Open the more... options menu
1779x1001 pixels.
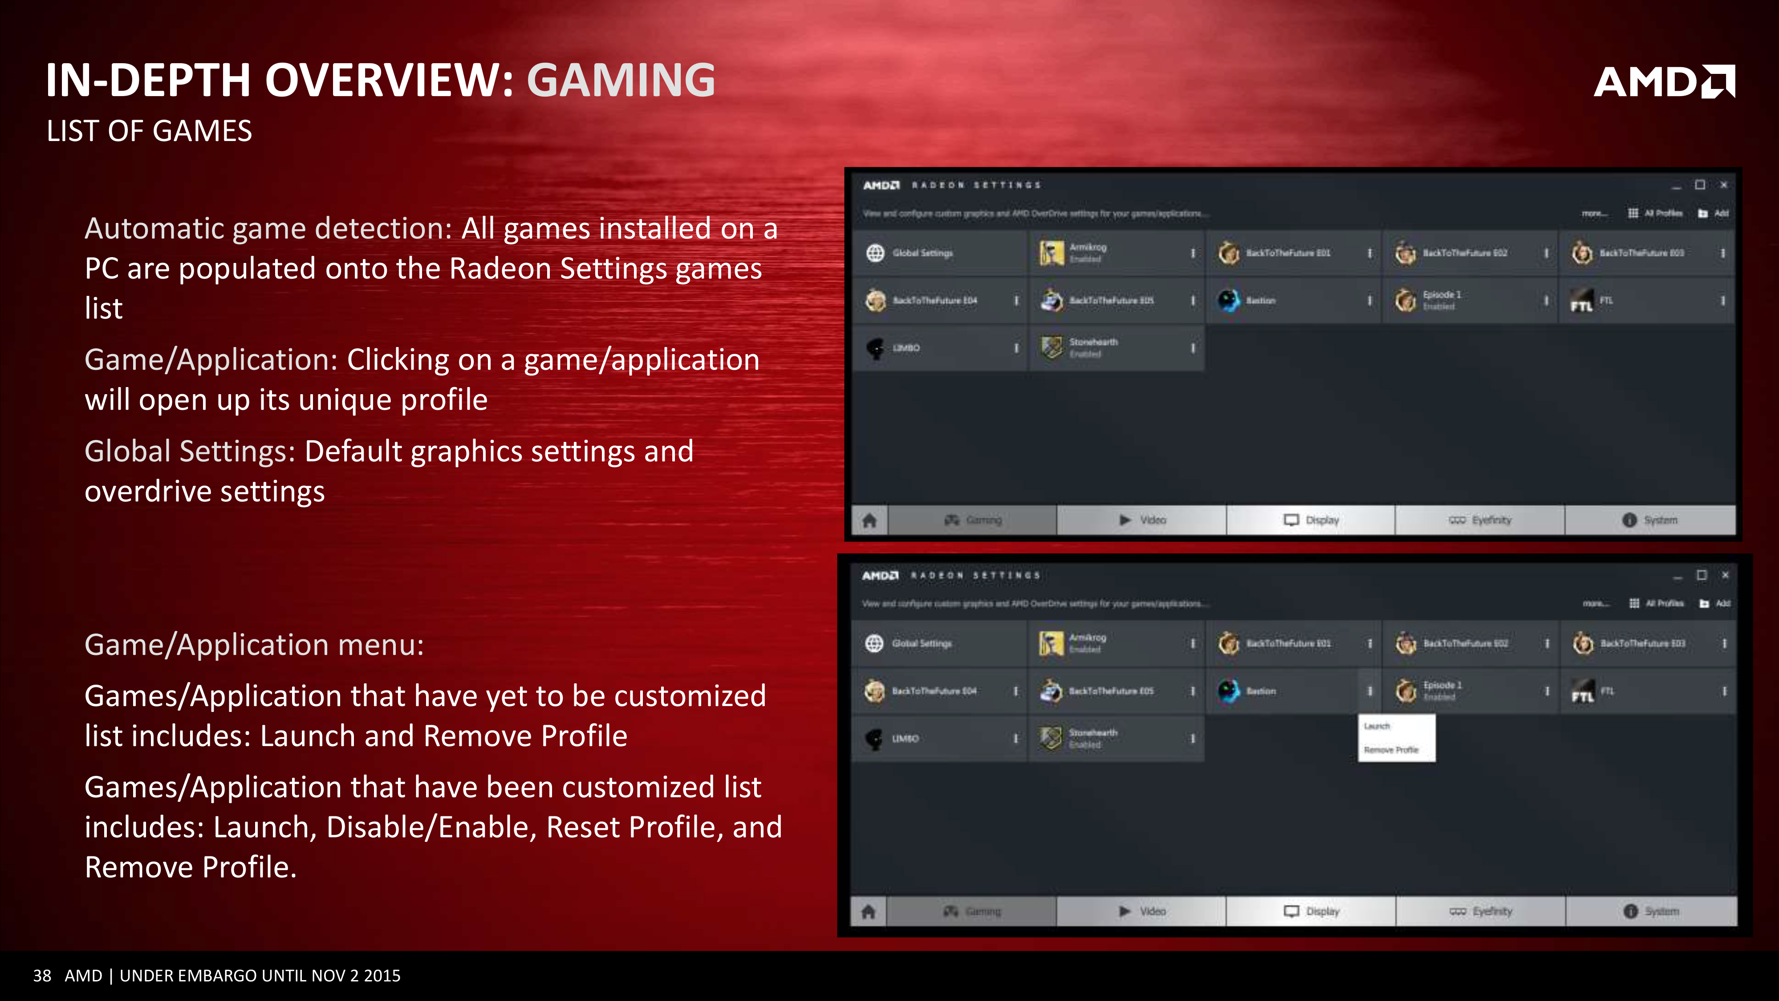(1592, 213)
